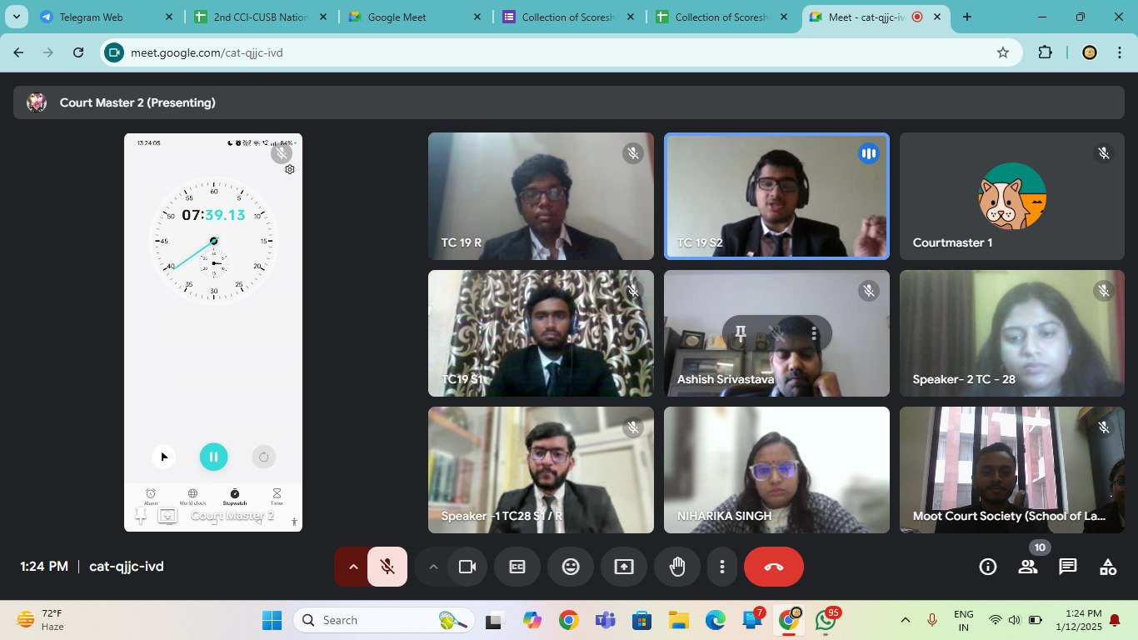The image size is (1138, 640).
Task: Toggle the camera on or off
Action: [467, 567]
